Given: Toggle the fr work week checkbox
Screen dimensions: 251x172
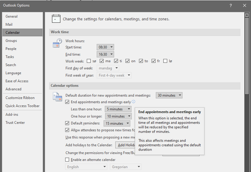Looking at the screenshot, I should coord(154,61).
